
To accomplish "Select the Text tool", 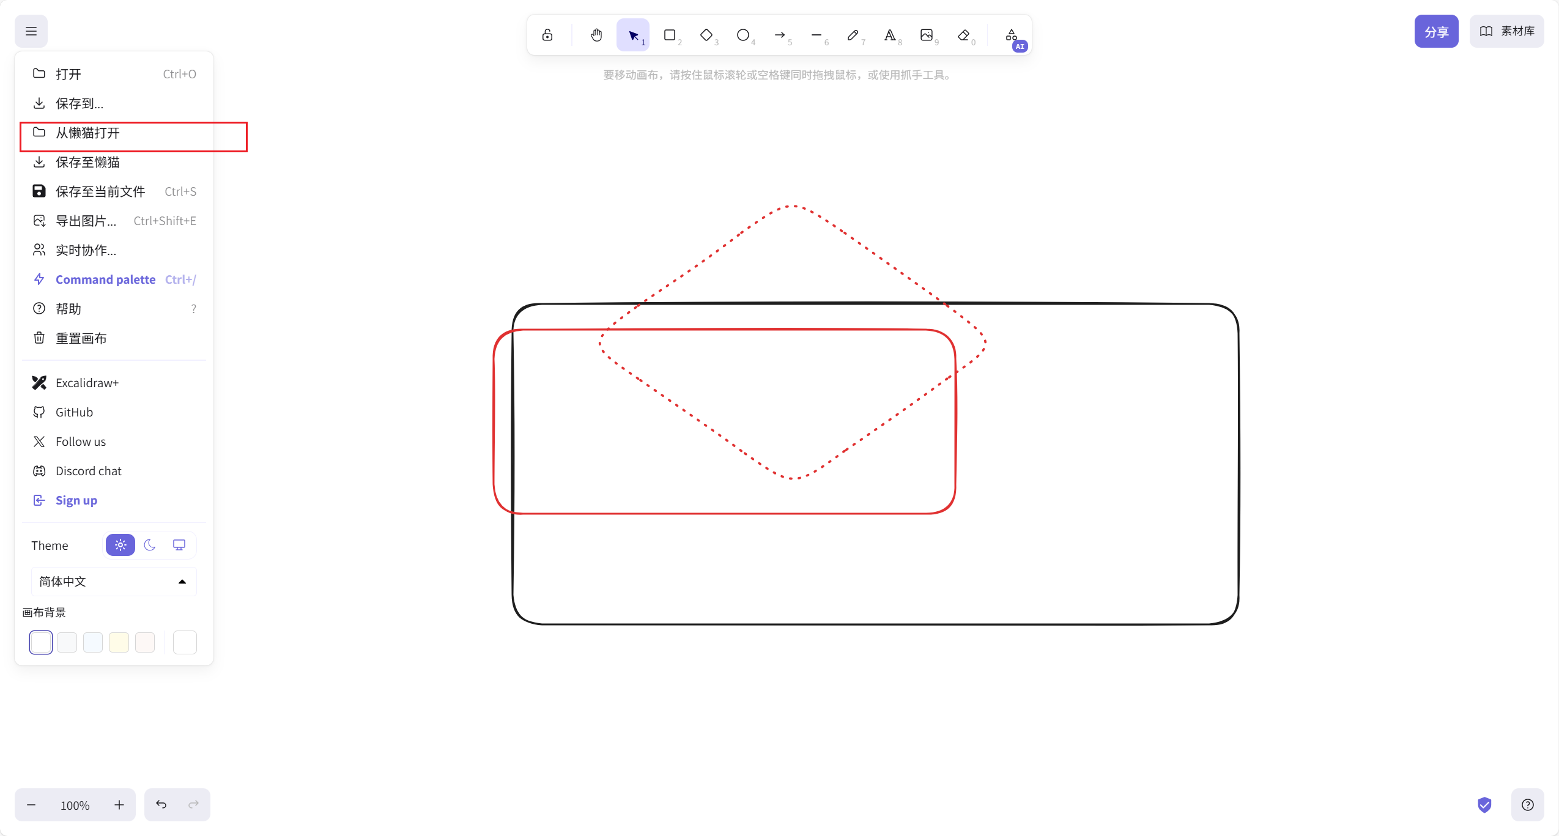I will tap(890, 35).
